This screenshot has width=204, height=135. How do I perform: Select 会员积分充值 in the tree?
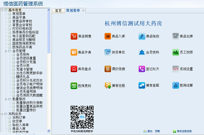coord(26,62)
